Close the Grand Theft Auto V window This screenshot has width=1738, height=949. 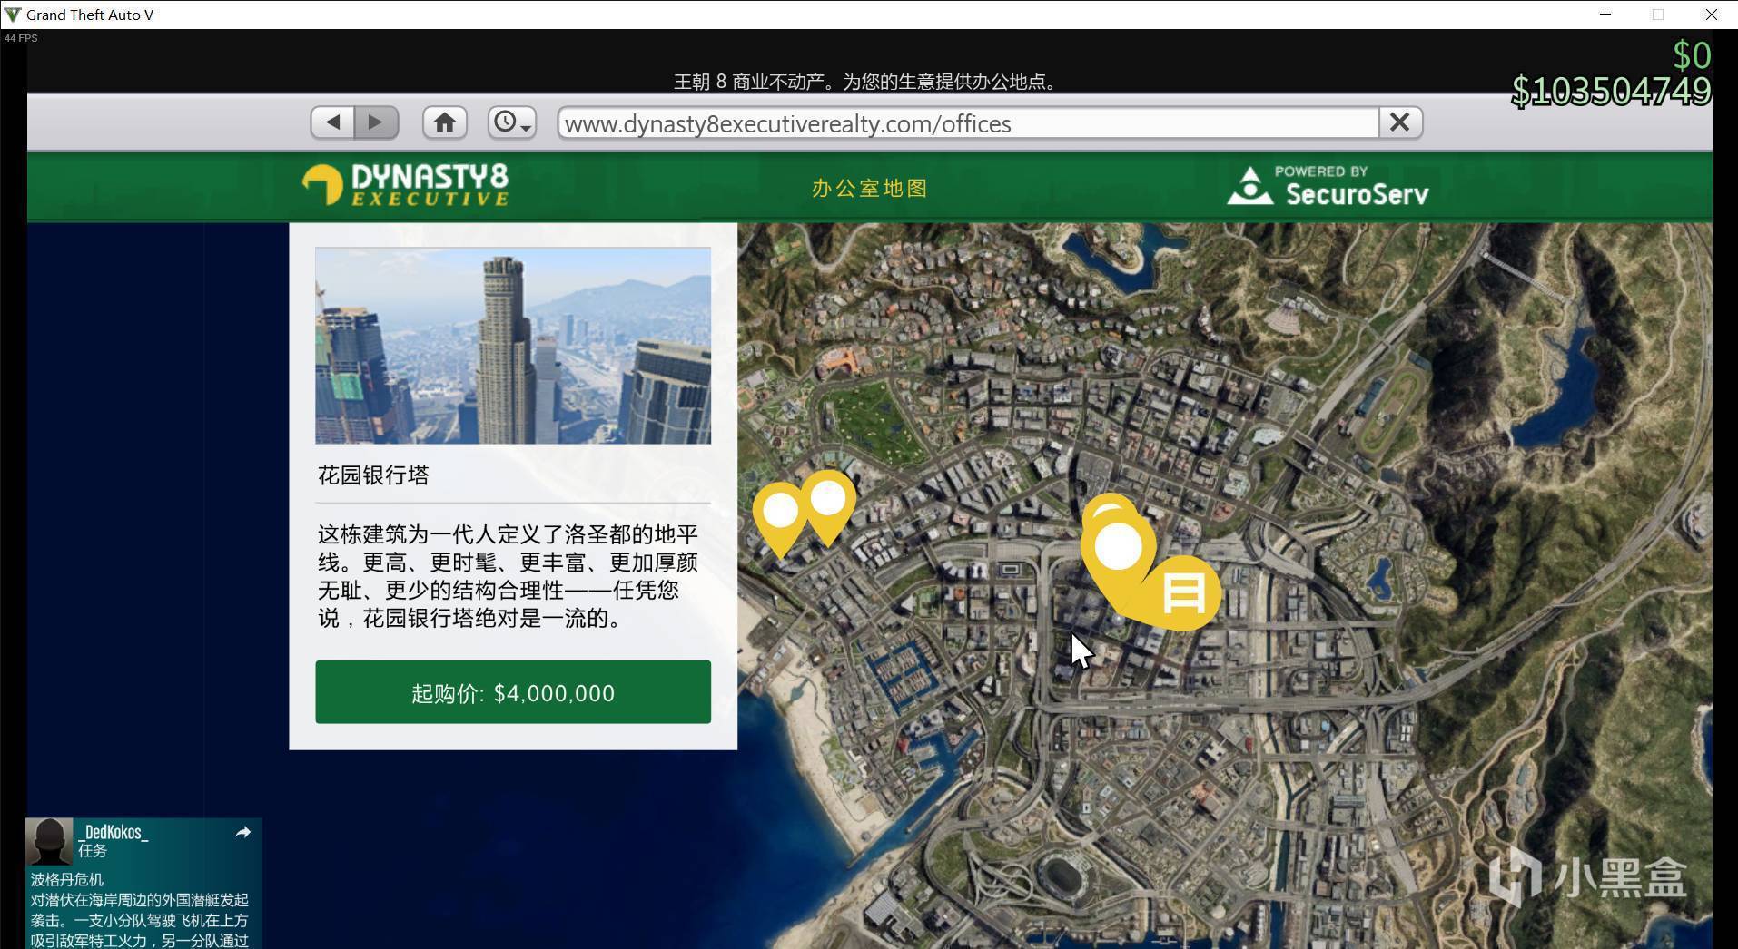pyautogui.click(x=1712, y=15)
